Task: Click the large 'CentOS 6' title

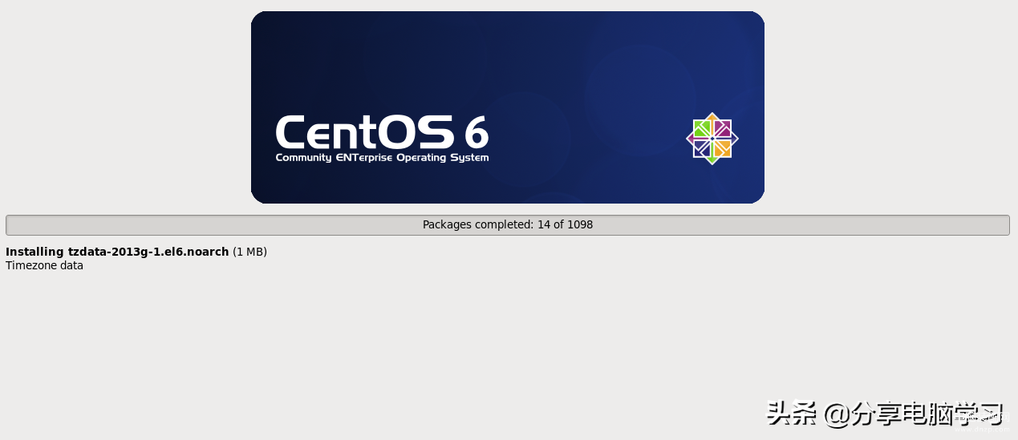Action: [382, 132]
